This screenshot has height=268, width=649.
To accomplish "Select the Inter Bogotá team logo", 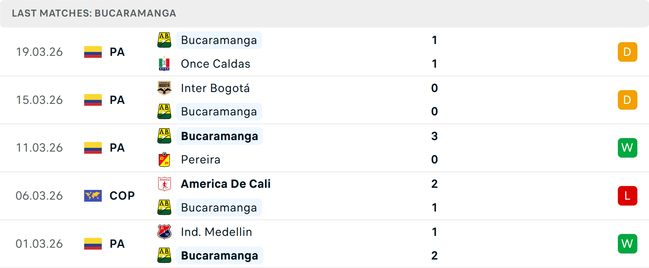I will coord(164,88).
